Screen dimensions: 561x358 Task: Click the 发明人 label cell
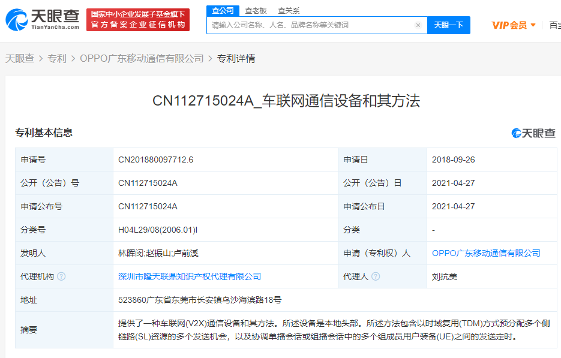(x=64, y=253)
